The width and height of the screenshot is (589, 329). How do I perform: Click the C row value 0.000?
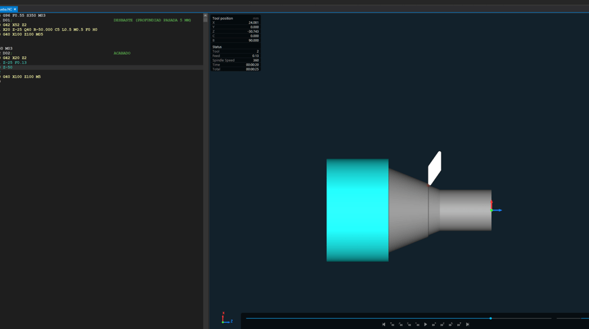(255, 36)
